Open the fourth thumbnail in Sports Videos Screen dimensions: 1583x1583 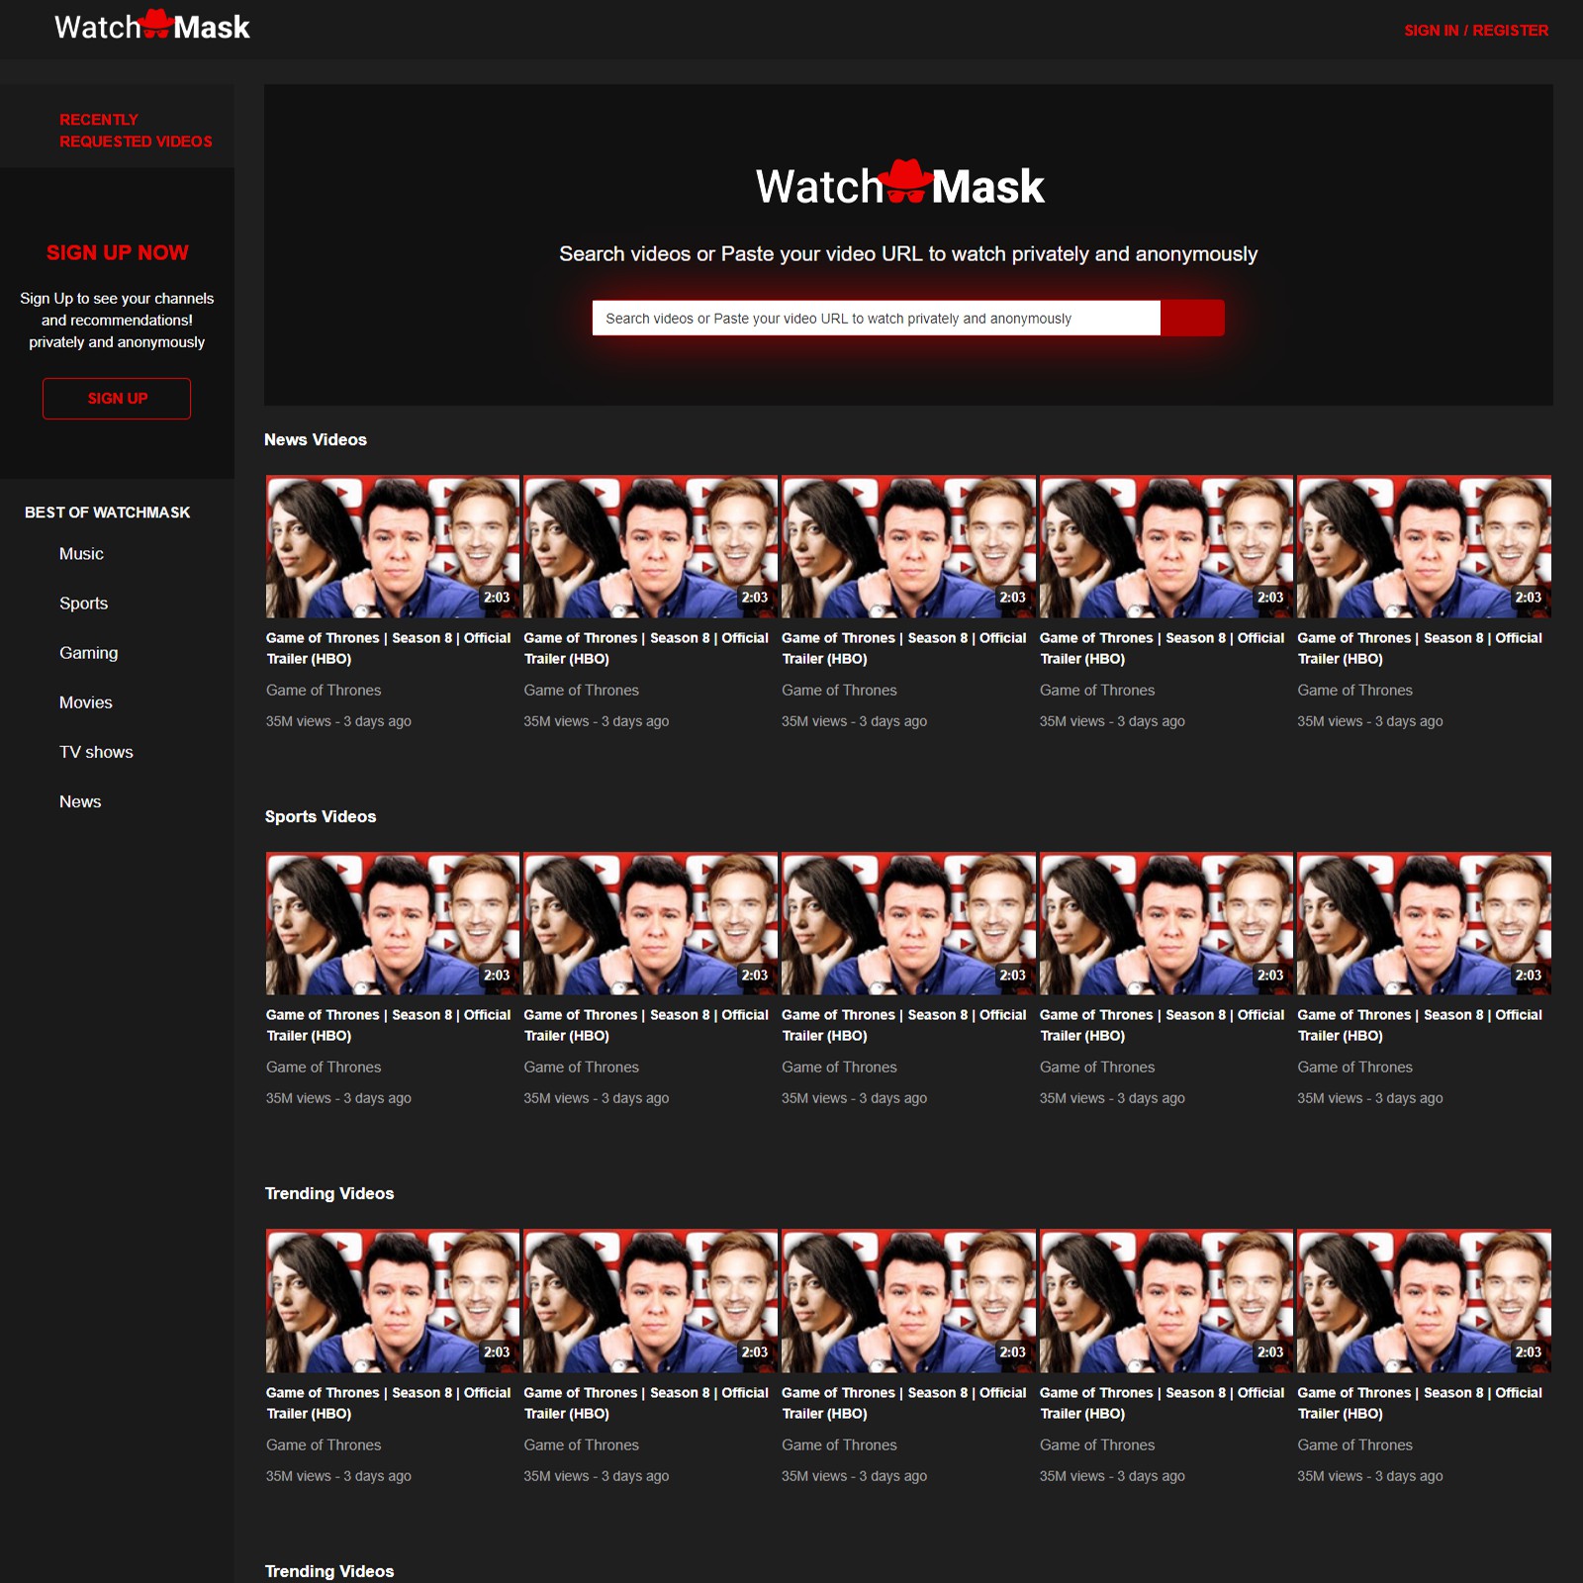[x=1166, y=924]
